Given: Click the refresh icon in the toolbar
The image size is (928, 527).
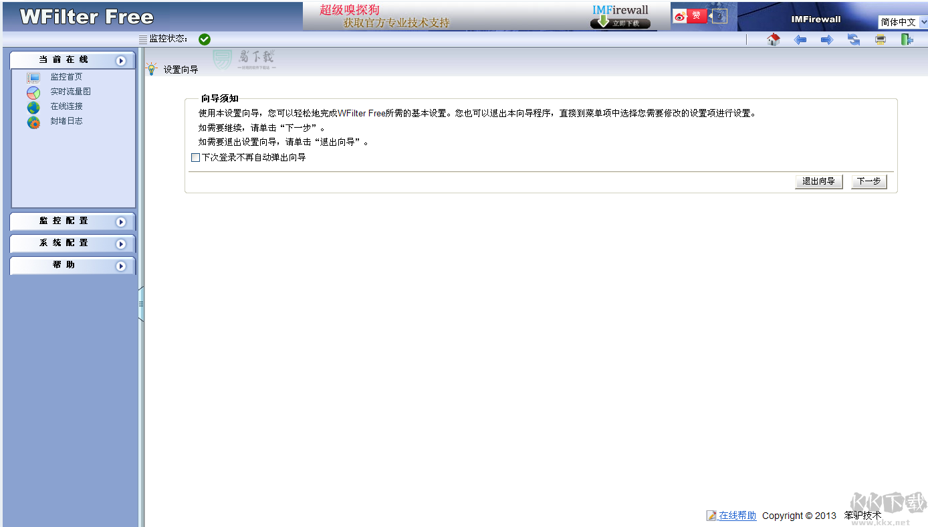Looking at the screenshot, I should pos(854,39).
